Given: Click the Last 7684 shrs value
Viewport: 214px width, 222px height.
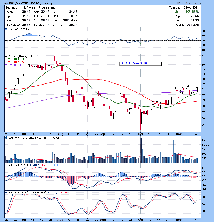Looking at the screenshot, I should 70,20.
